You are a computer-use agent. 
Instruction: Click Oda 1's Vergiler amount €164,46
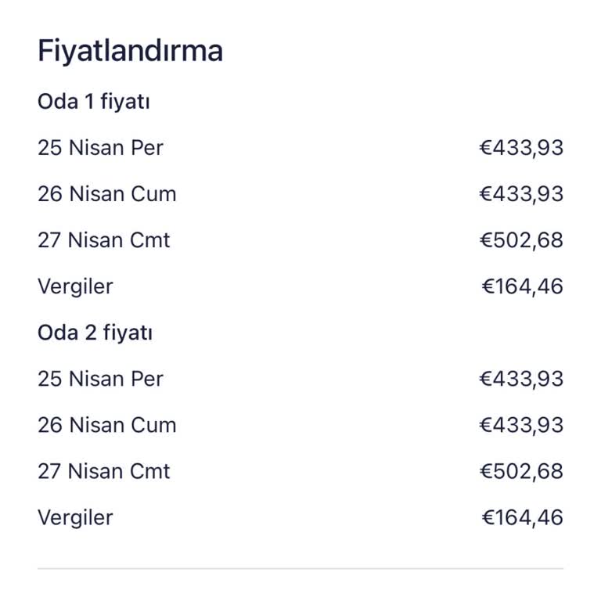click(x=522, y=286)
